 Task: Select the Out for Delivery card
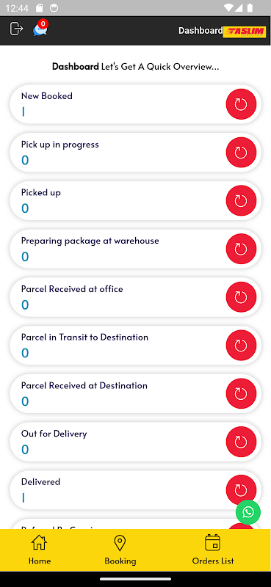point(135,442)
